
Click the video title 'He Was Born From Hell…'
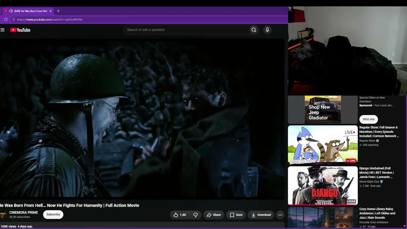point(70,205)
